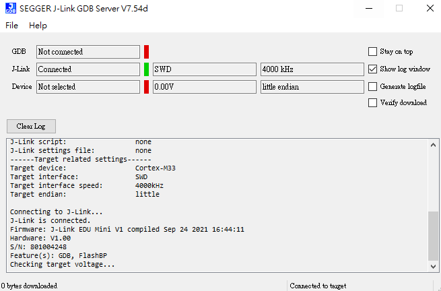Enable the Generate logfile option
The image size is (441, 291).
pos(372,86)
